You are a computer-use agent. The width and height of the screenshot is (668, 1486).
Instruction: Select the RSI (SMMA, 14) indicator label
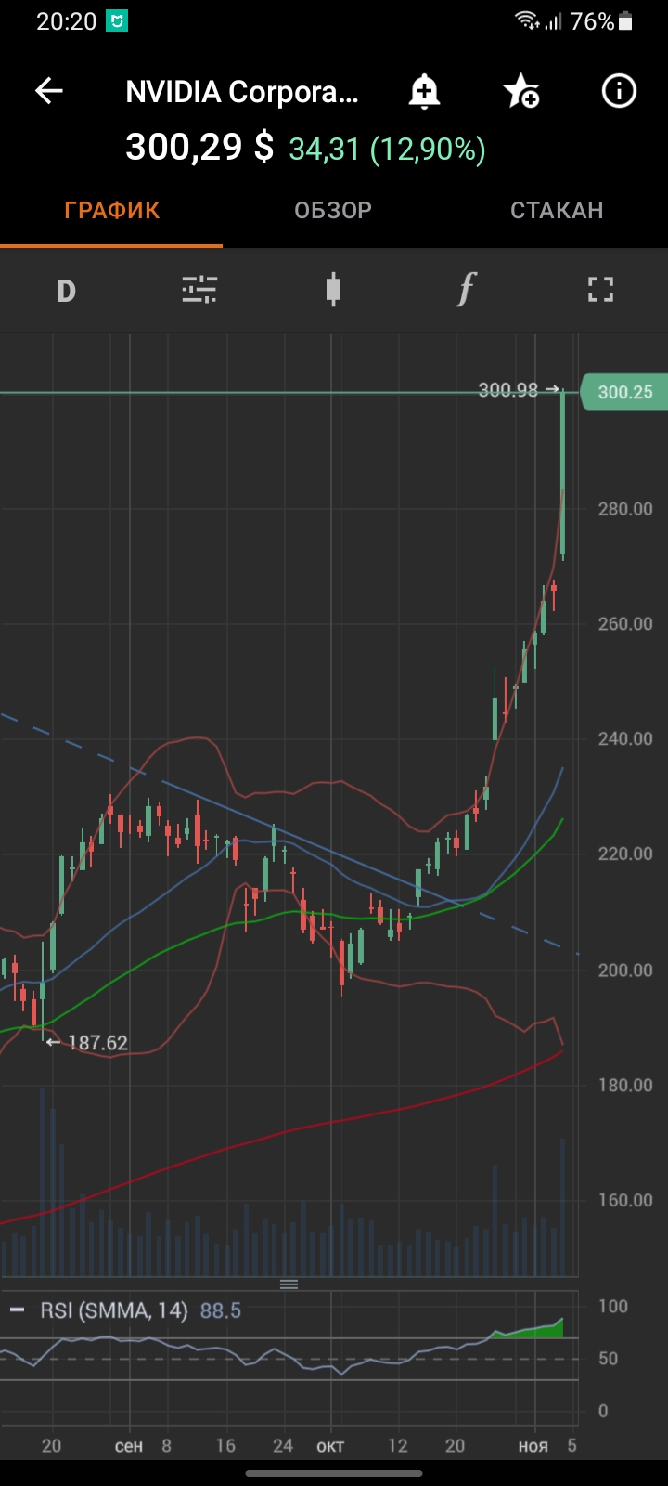114,1310
